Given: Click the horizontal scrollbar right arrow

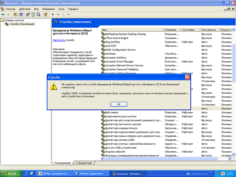Looking at the screenshot, I should 230,159.
